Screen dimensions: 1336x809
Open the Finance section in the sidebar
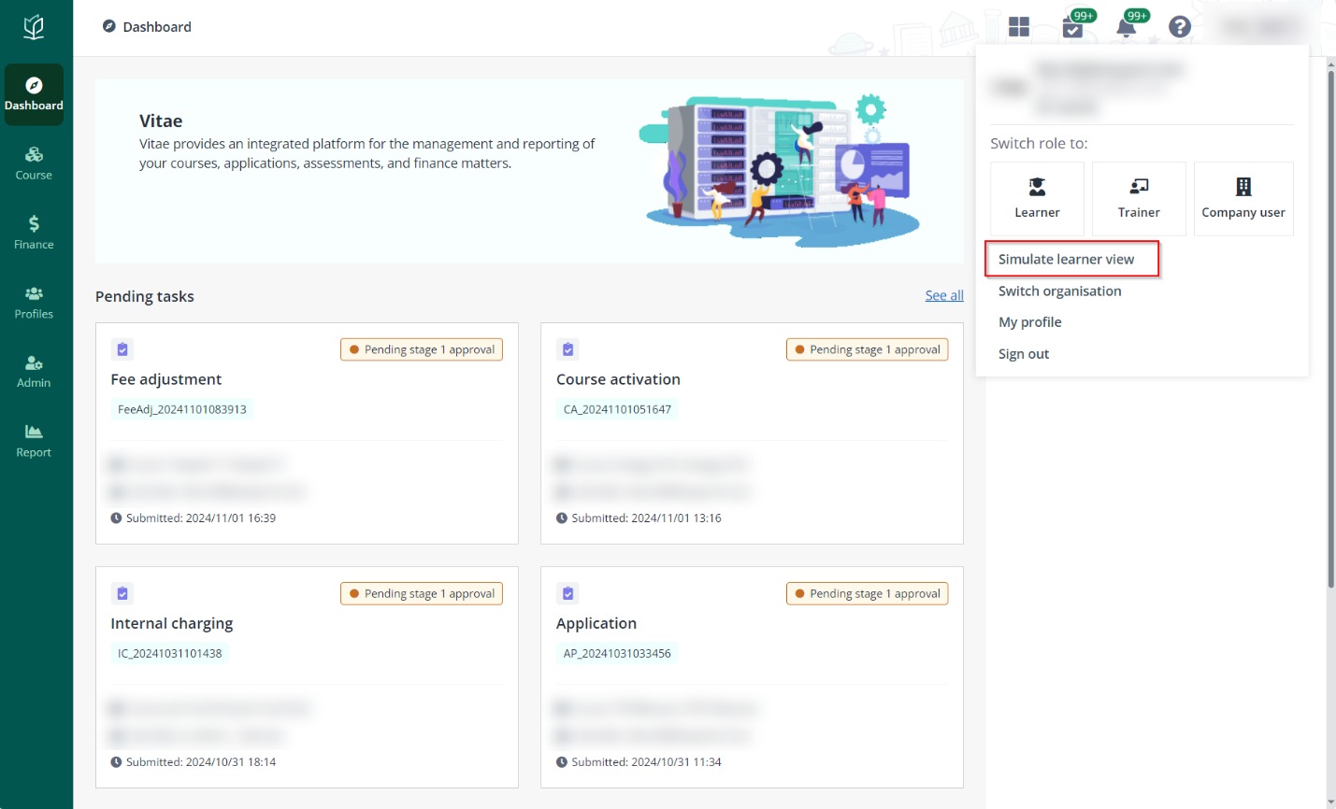pos(34,233)
